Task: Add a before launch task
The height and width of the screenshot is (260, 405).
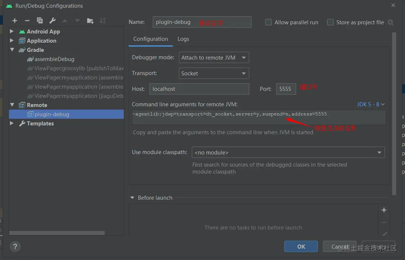Action: [384, 210]
